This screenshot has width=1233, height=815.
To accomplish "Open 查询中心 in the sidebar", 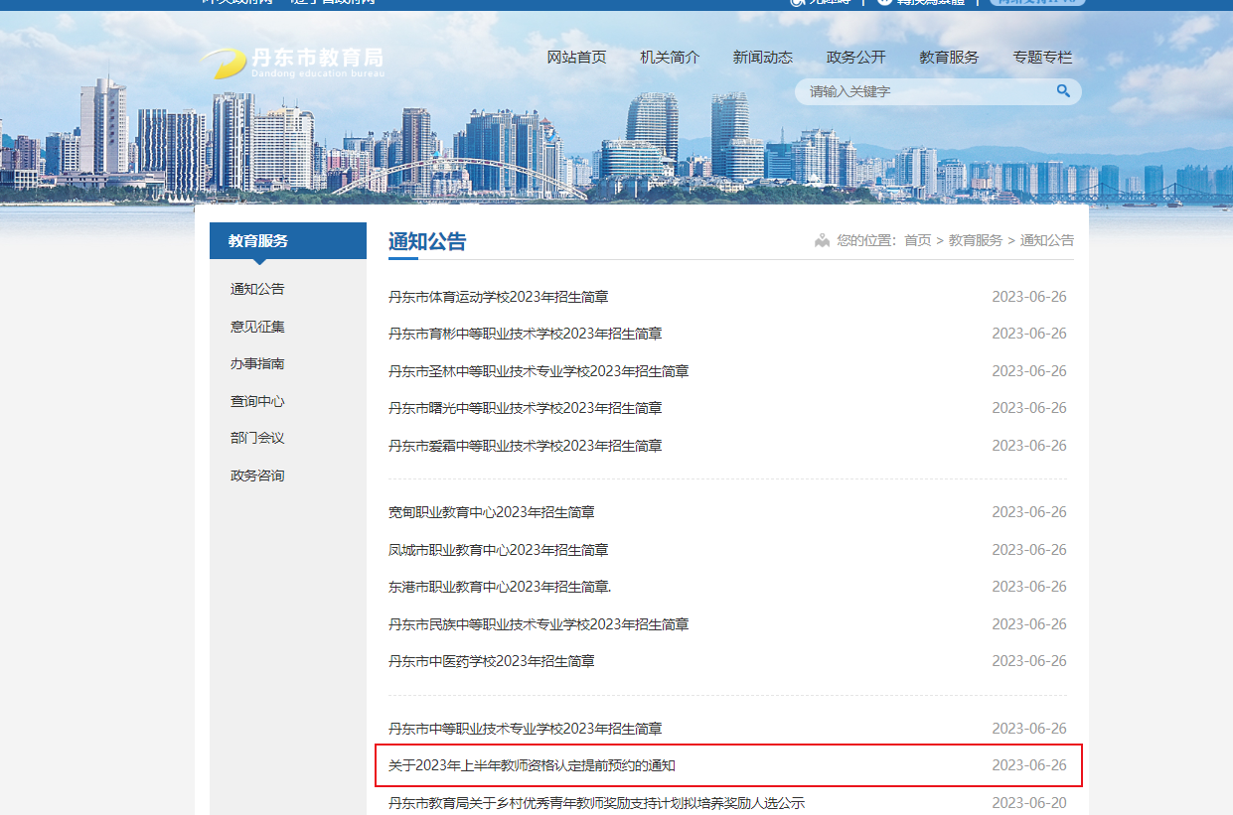I will [257, 401].
